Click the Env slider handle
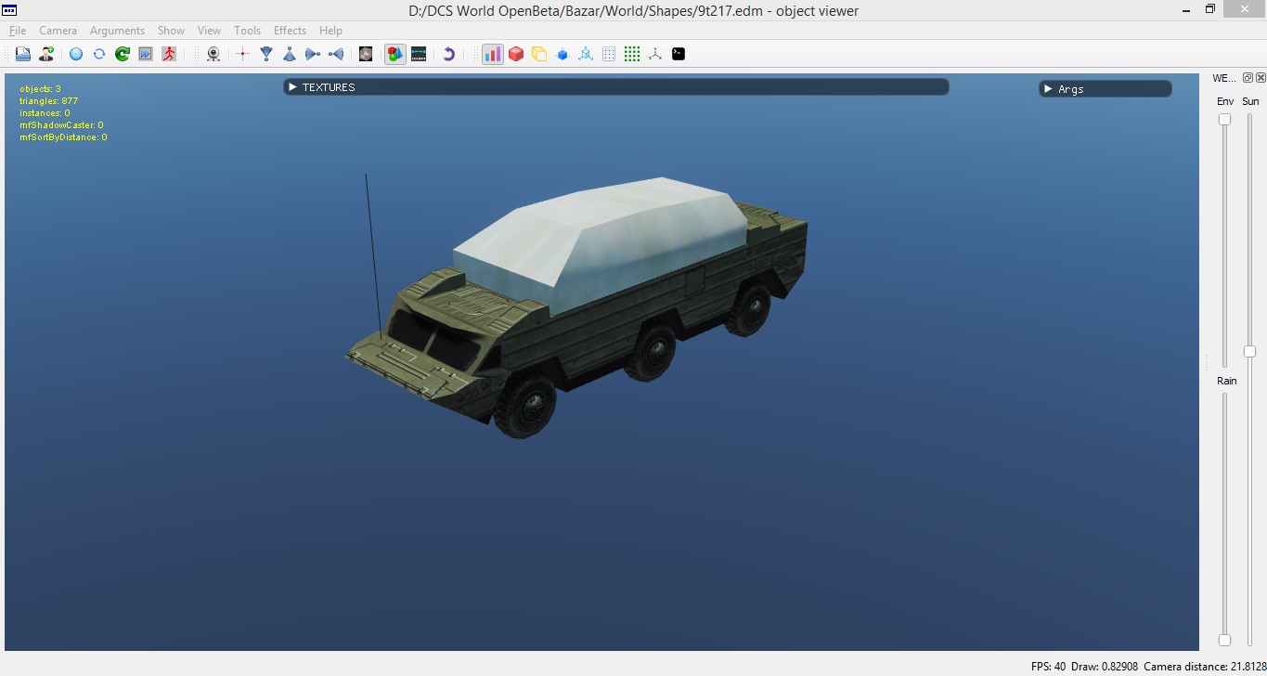The image size is (1267, 676). tap(1224, 119)
